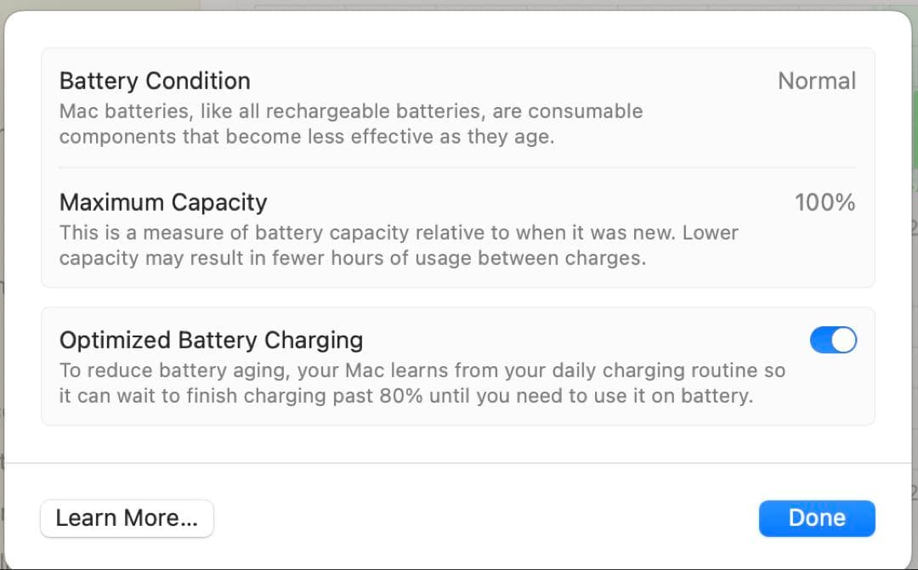The image size is (918, 570).
Task: Click the Normal battery condition status
Action: point(817,82)
